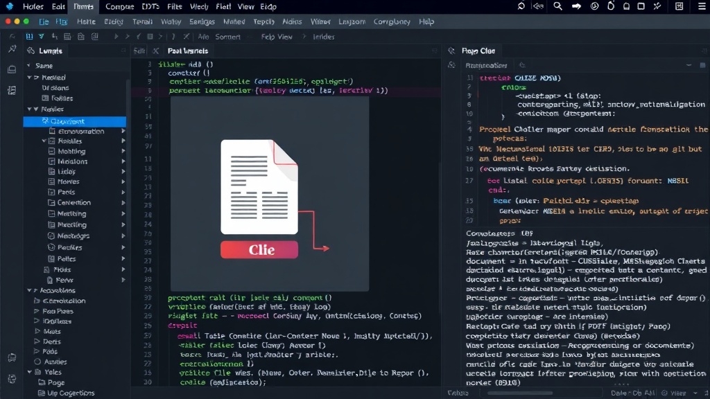Switch to the Paul Lsrnels editor tab
The width and height of the screenshot is (710, 399).
click(x=188, y=51)
